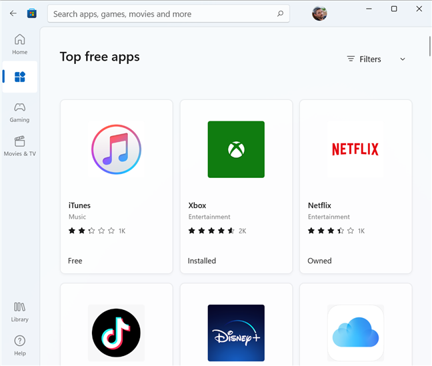Click the Xbox title text
The image size is (432, 366).
pyautogui.click(x=197, y=205)
